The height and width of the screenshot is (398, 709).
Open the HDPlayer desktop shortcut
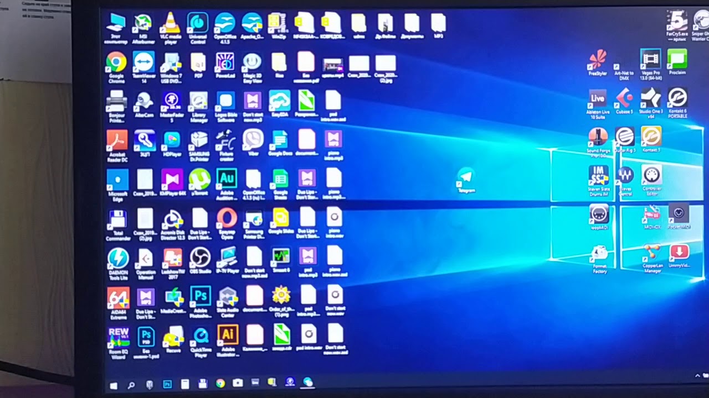point(172,144)
